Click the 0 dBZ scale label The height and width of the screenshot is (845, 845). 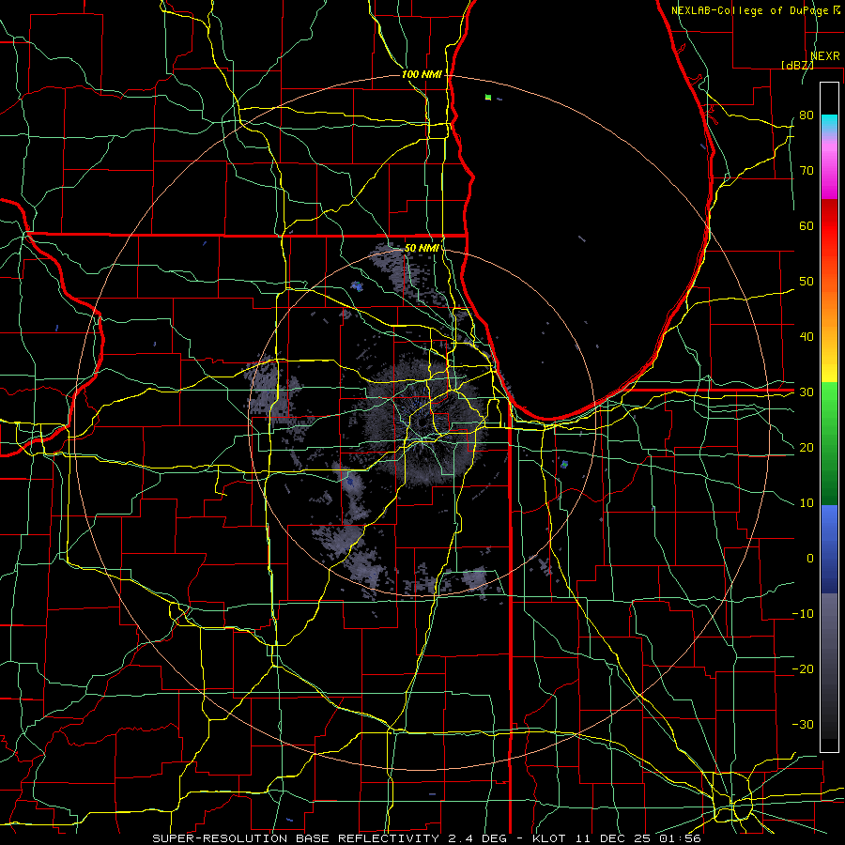pyautogui.click(x=810, y=559)
